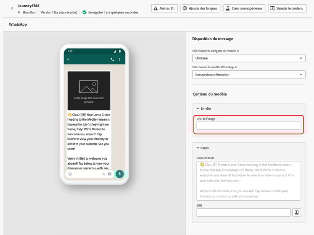Click the Disposition du message heading
Viewport: 314px width, 235px height.
coord(212,39)
